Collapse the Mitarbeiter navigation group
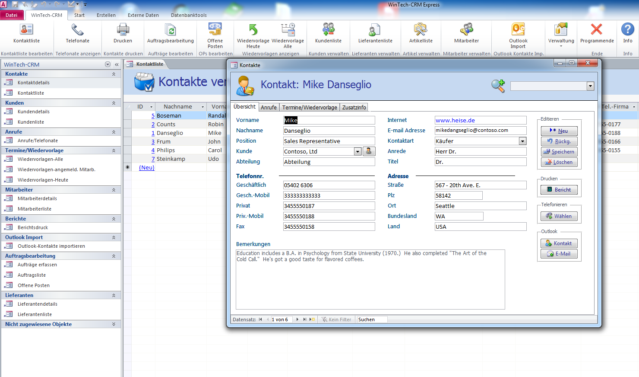 (114, 190)
